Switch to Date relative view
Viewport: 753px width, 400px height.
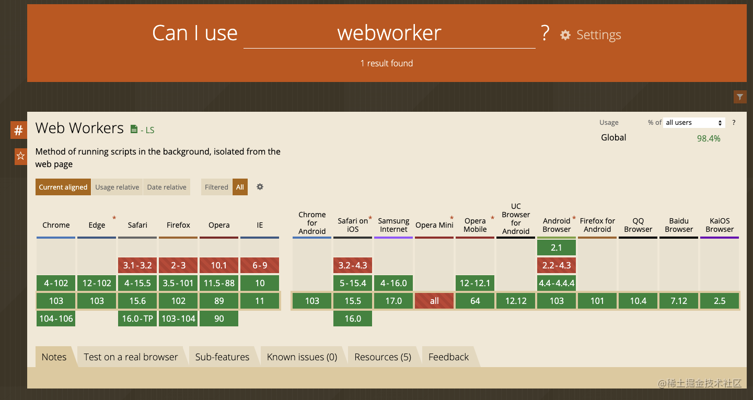point(167,187)
